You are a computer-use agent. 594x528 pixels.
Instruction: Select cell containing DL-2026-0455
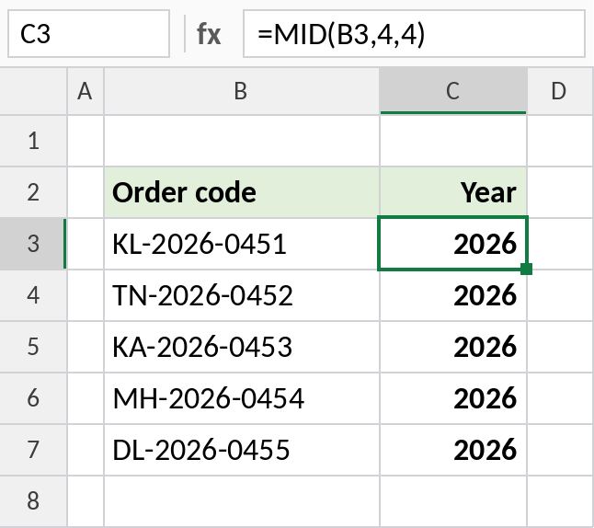(x=242, y=450)
